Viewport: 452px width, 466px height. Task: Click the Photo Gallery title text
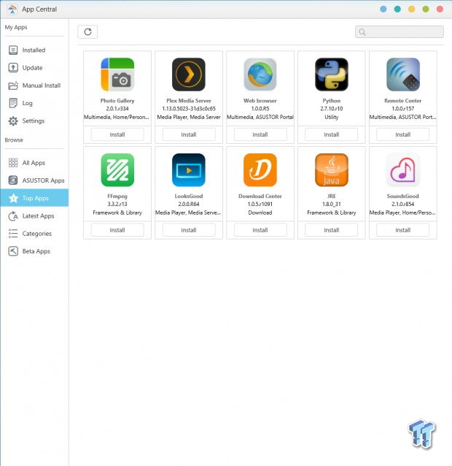117,101
